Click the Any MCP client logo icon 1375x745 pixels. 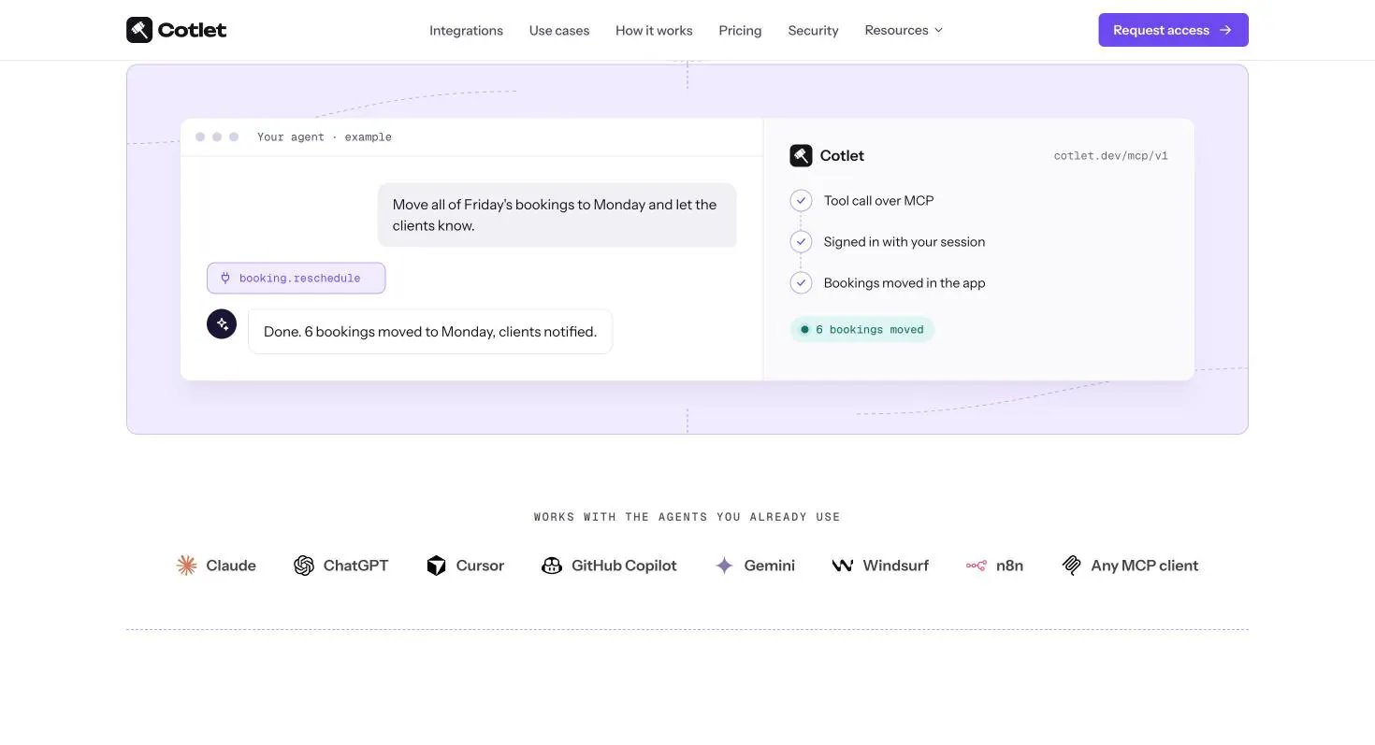point(1072,566)
